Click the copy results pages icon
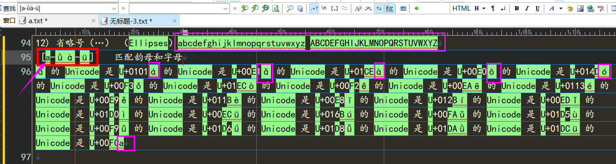Screen dimensions: 616x164 pyautogui.click(x=300, y=8)
